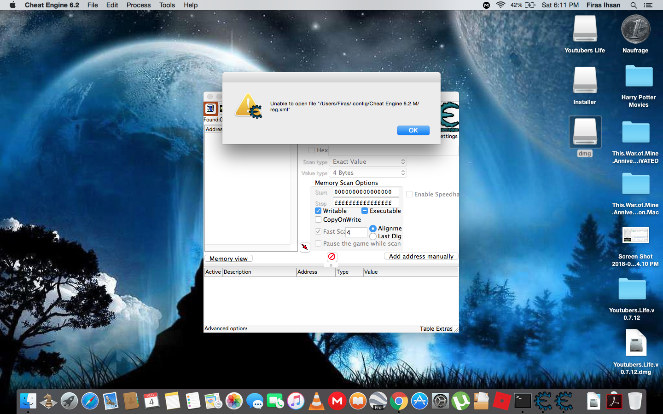Enable the CopyOnWrite checkbox
The image size is (663, 414).
[318, 219]
